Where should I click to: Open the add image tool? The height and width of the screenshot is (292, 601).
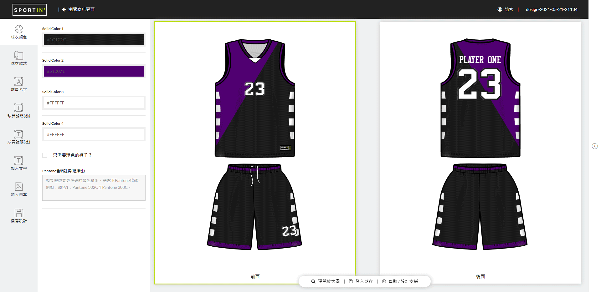click(x=19, y=187)
